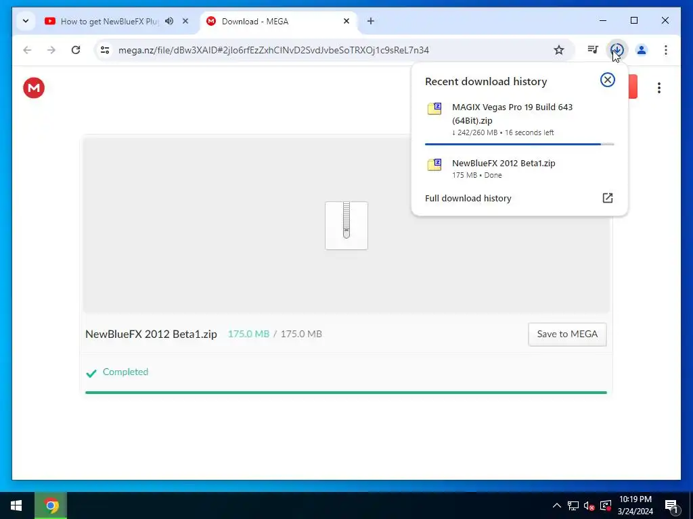Viewport: 693px width, 519px height.
Task: Click the 175.0 MB downloaded size text
Action: 248,334
